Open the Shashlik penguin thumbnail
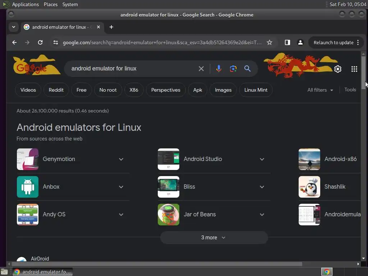The height and width of the screenshot is (276, 368). (309, 187)
